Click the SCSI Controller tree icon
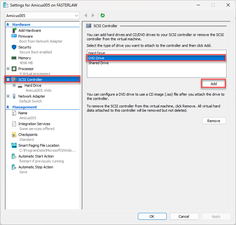This screenshot has width=236, height=225. (x=14, y=79)
